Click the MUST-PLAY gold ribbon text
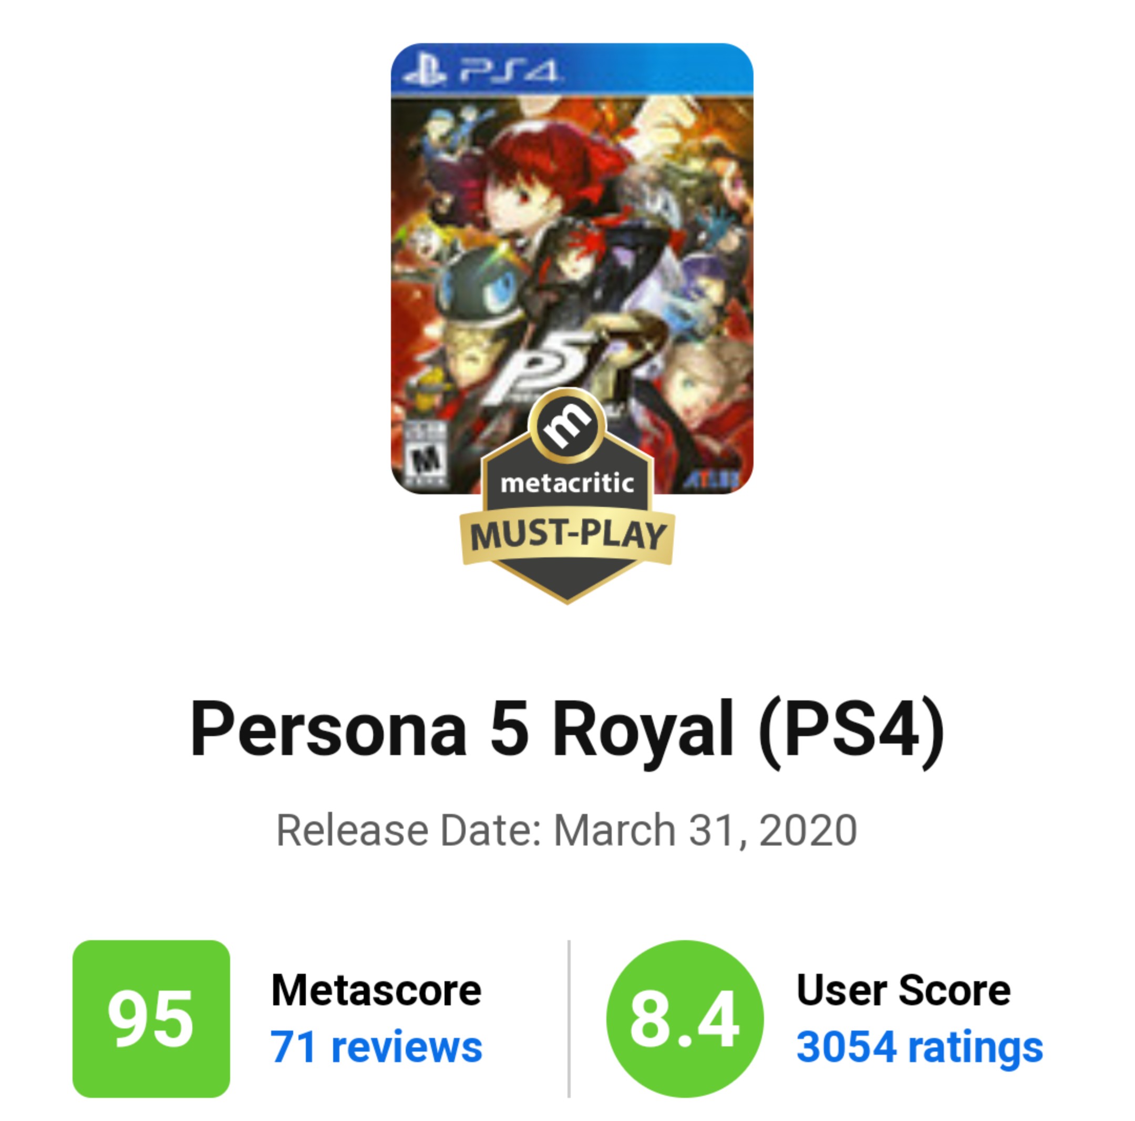This screenshot has width=1135, height=1121. (567, 536)
